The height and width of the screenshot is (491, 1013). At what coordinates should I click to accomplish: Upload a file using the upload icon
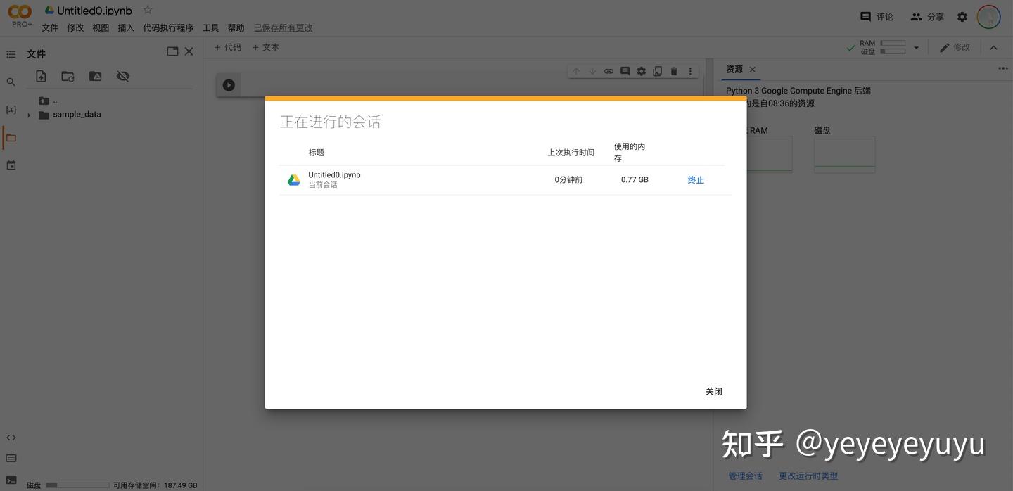40,75
